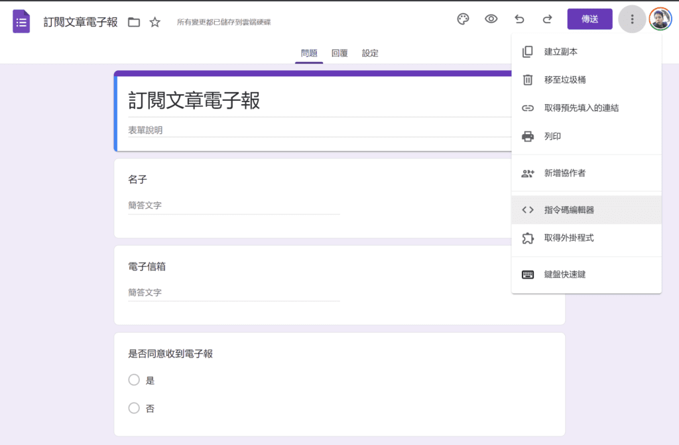The image size is (679, 445).
Task: Click the copy icon beside 建立副本
Action: click(x=527, y=52)
